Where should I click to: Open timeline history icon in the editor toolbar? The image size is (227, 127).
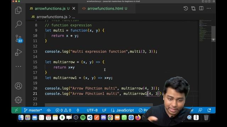click(186, 8)
